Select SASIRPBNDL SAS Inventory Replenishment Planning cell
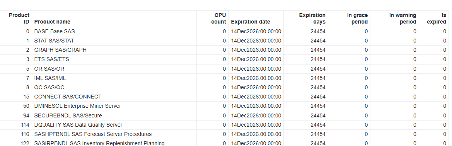Image resolution: width=452 pixels, height=146 pixels. tap(114, 143)
